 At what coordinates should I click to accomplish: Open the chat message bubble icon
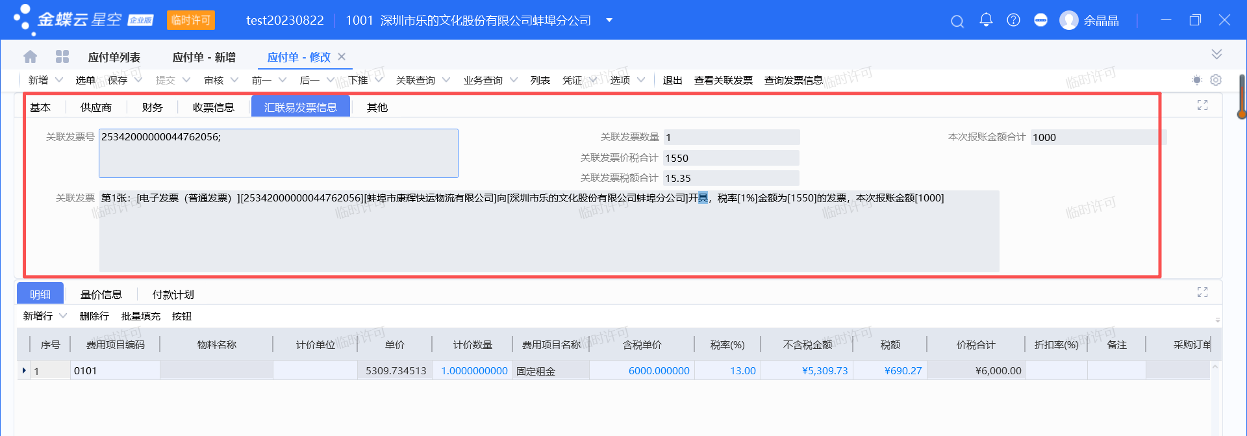1040,20
